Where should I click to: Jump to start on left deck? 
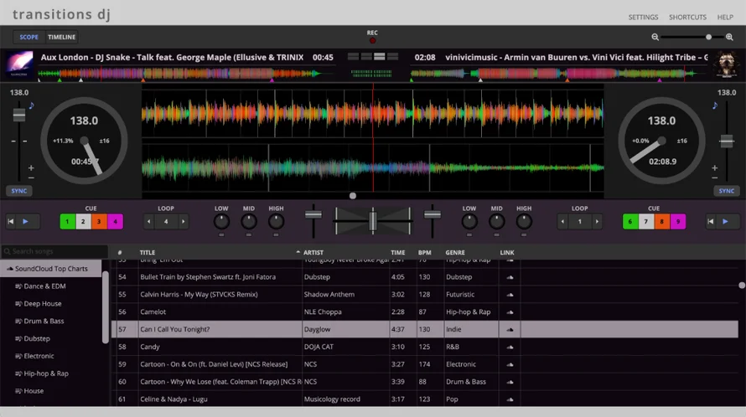10,221
